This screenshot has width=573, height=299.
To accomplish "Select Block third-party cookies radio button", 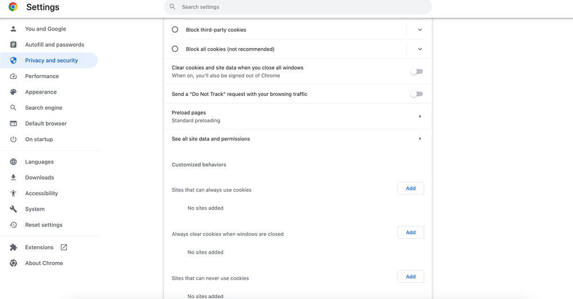I will point(175,30).
